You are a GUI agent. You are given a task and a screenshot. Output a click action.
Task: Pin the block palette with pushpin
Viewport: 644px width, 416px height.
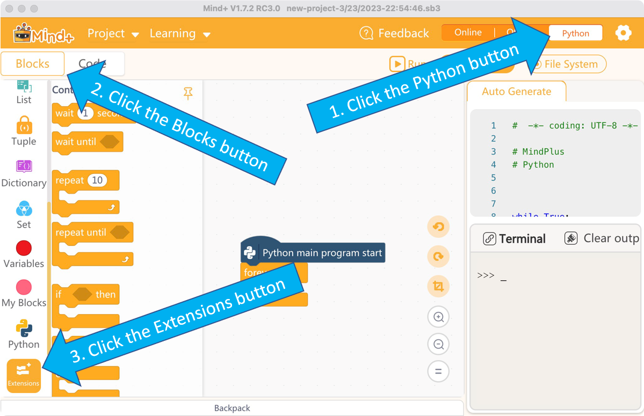click(188, 93)
